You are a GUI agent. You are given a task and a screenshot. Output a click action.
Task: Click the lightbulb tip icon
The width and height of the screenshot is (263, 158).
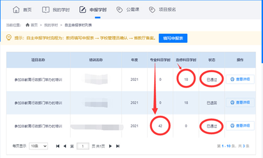coord(8,37)
